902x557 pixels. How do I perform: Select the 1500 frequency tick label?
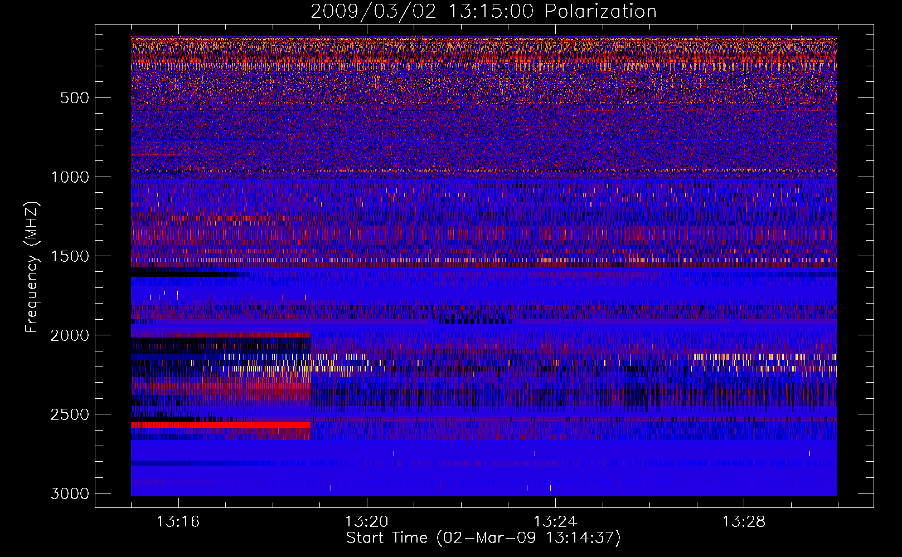(70, 256)
